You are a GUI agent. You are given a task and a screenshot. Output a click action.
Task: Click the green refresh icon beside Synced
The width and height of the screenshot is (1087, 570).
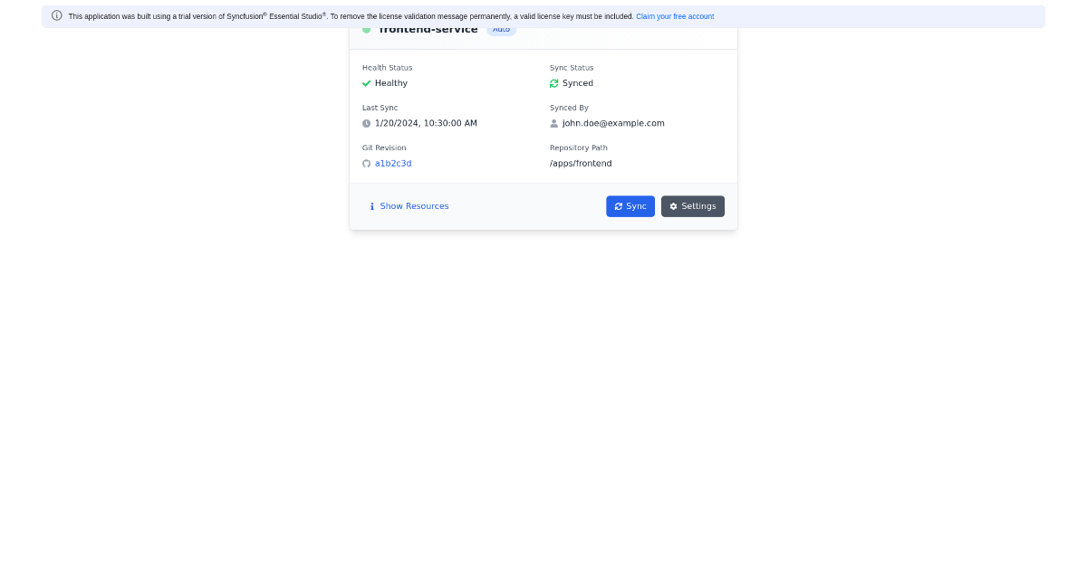click(553, 82)
